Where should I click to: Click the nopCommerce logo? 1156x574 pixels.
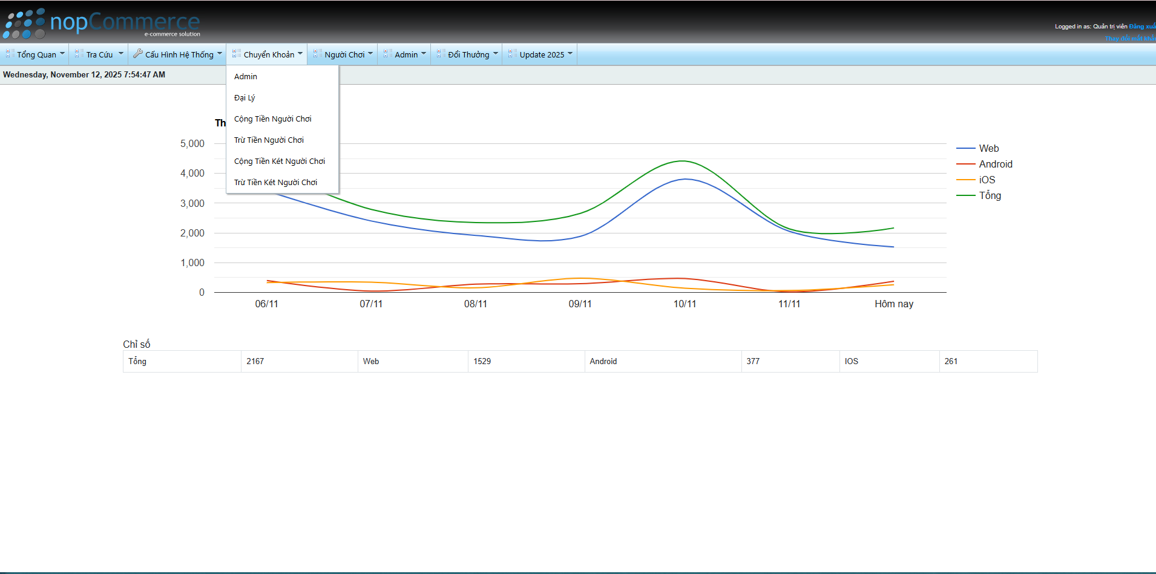pos(102,23)
